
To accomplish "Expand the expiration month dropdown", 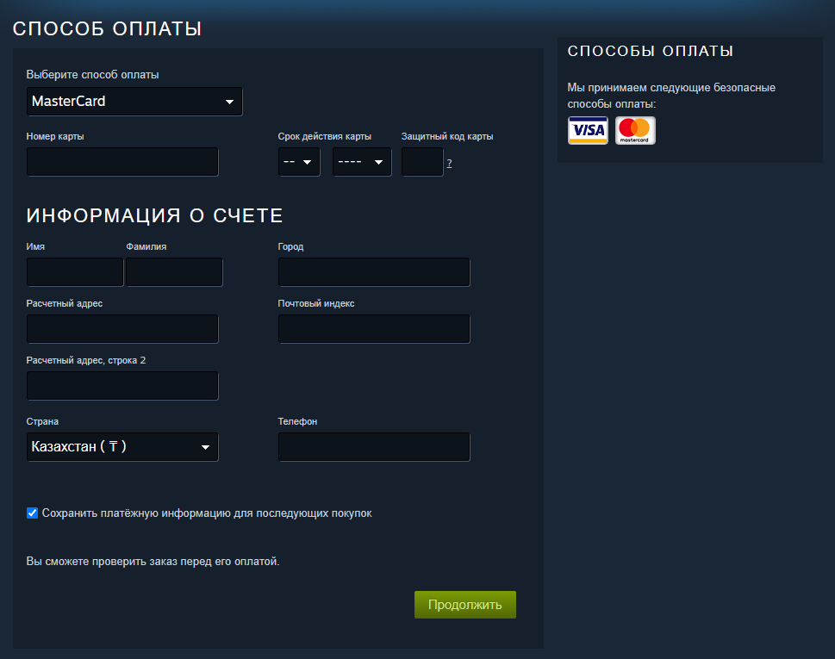I will (x=299, y=162).
